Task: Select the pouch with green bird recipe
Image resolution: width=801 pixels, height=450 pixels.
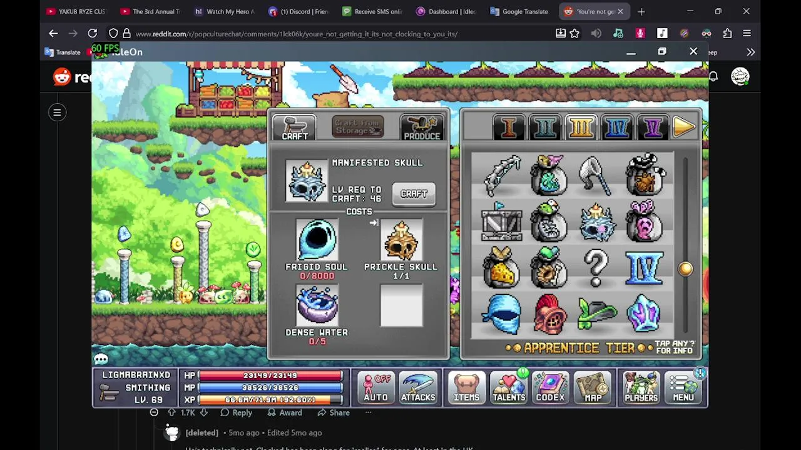Action: (x=549, y=222)
